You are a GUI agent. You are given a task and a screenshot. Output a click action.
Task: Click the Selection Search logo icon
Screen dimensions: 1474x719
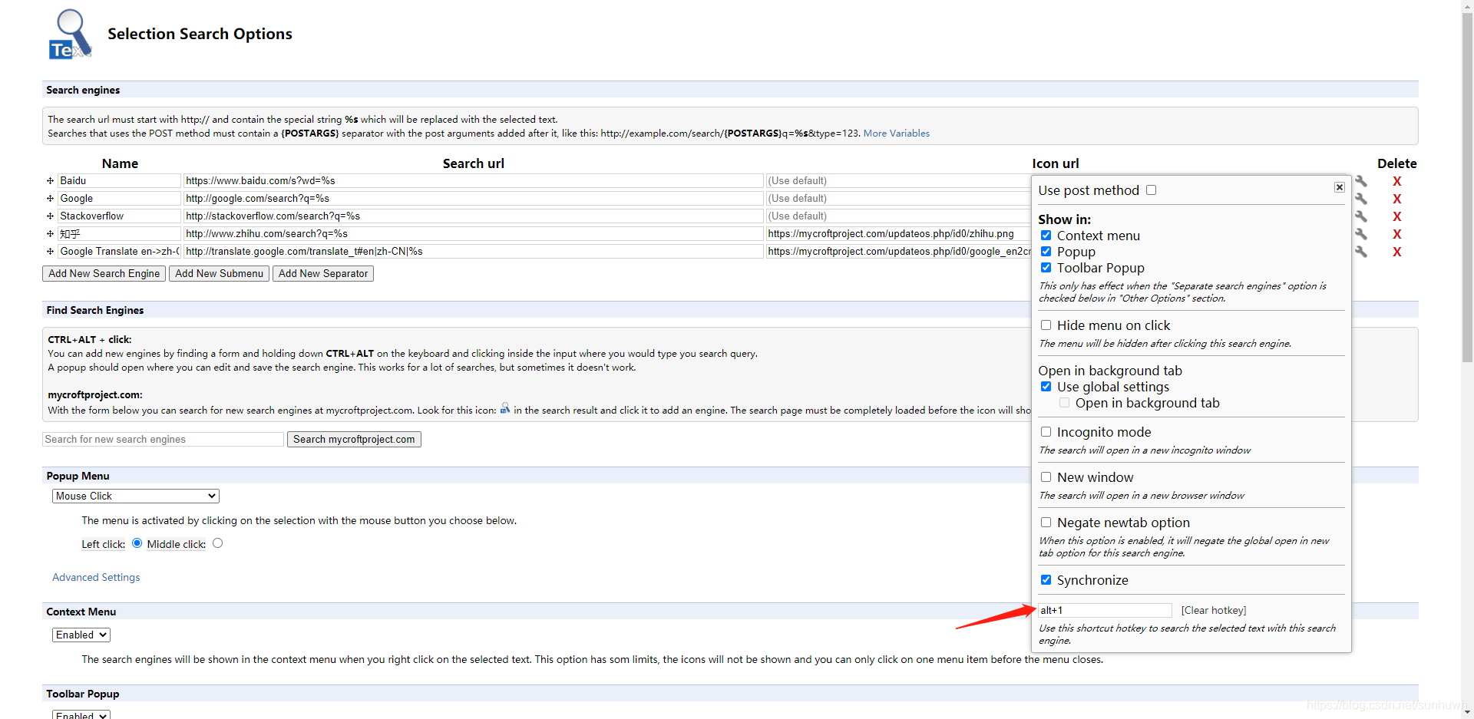(70, 35)
